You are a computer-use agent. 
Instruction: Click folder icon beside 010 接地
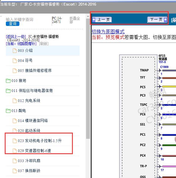pyautogui.click(x=8, y=81)
